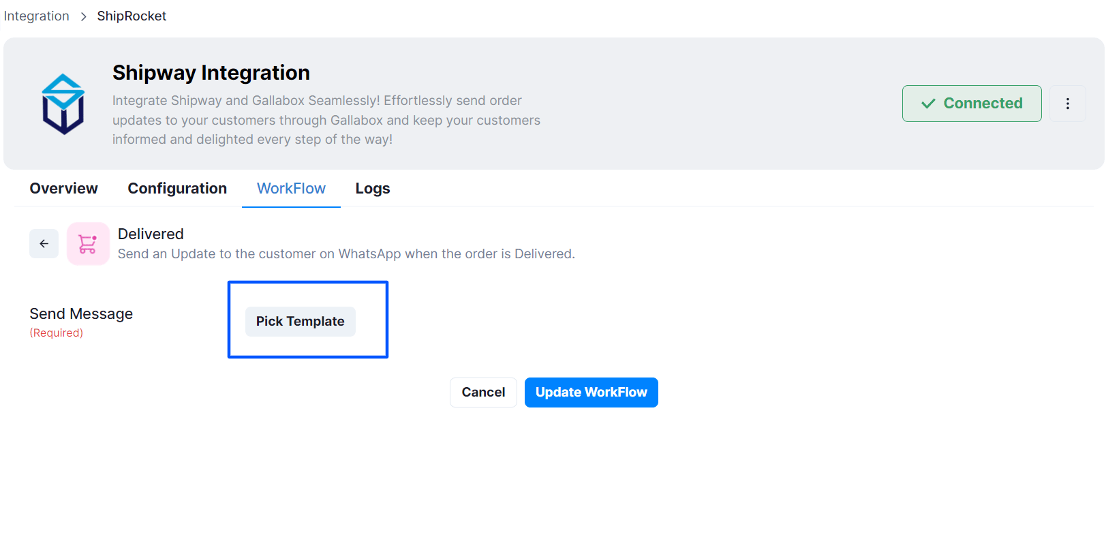Click the Shipway Integration heading
1106x554 pixels.
click(x=211, y=73)
